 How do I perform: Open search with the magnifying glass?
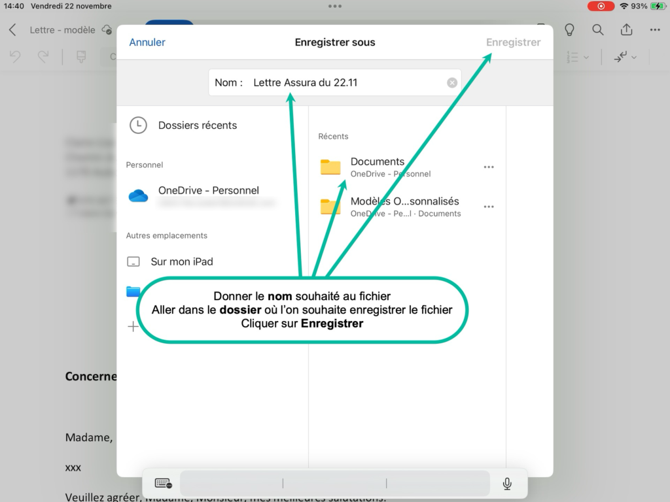point(597,30)
